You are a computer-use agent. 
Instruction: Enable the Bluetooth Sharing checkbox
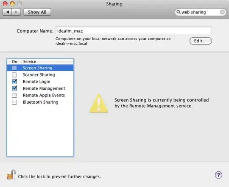(x=14, y=102)
